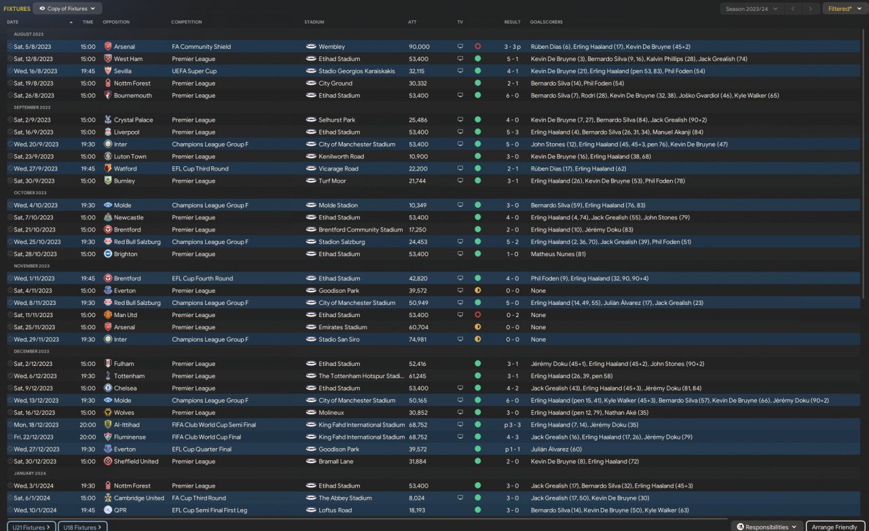Image resolution: width=869 pixels, height=531 pixels.
Task: Click the West Ham club badge
Action: pyautogui.click(x=108, y=59)
